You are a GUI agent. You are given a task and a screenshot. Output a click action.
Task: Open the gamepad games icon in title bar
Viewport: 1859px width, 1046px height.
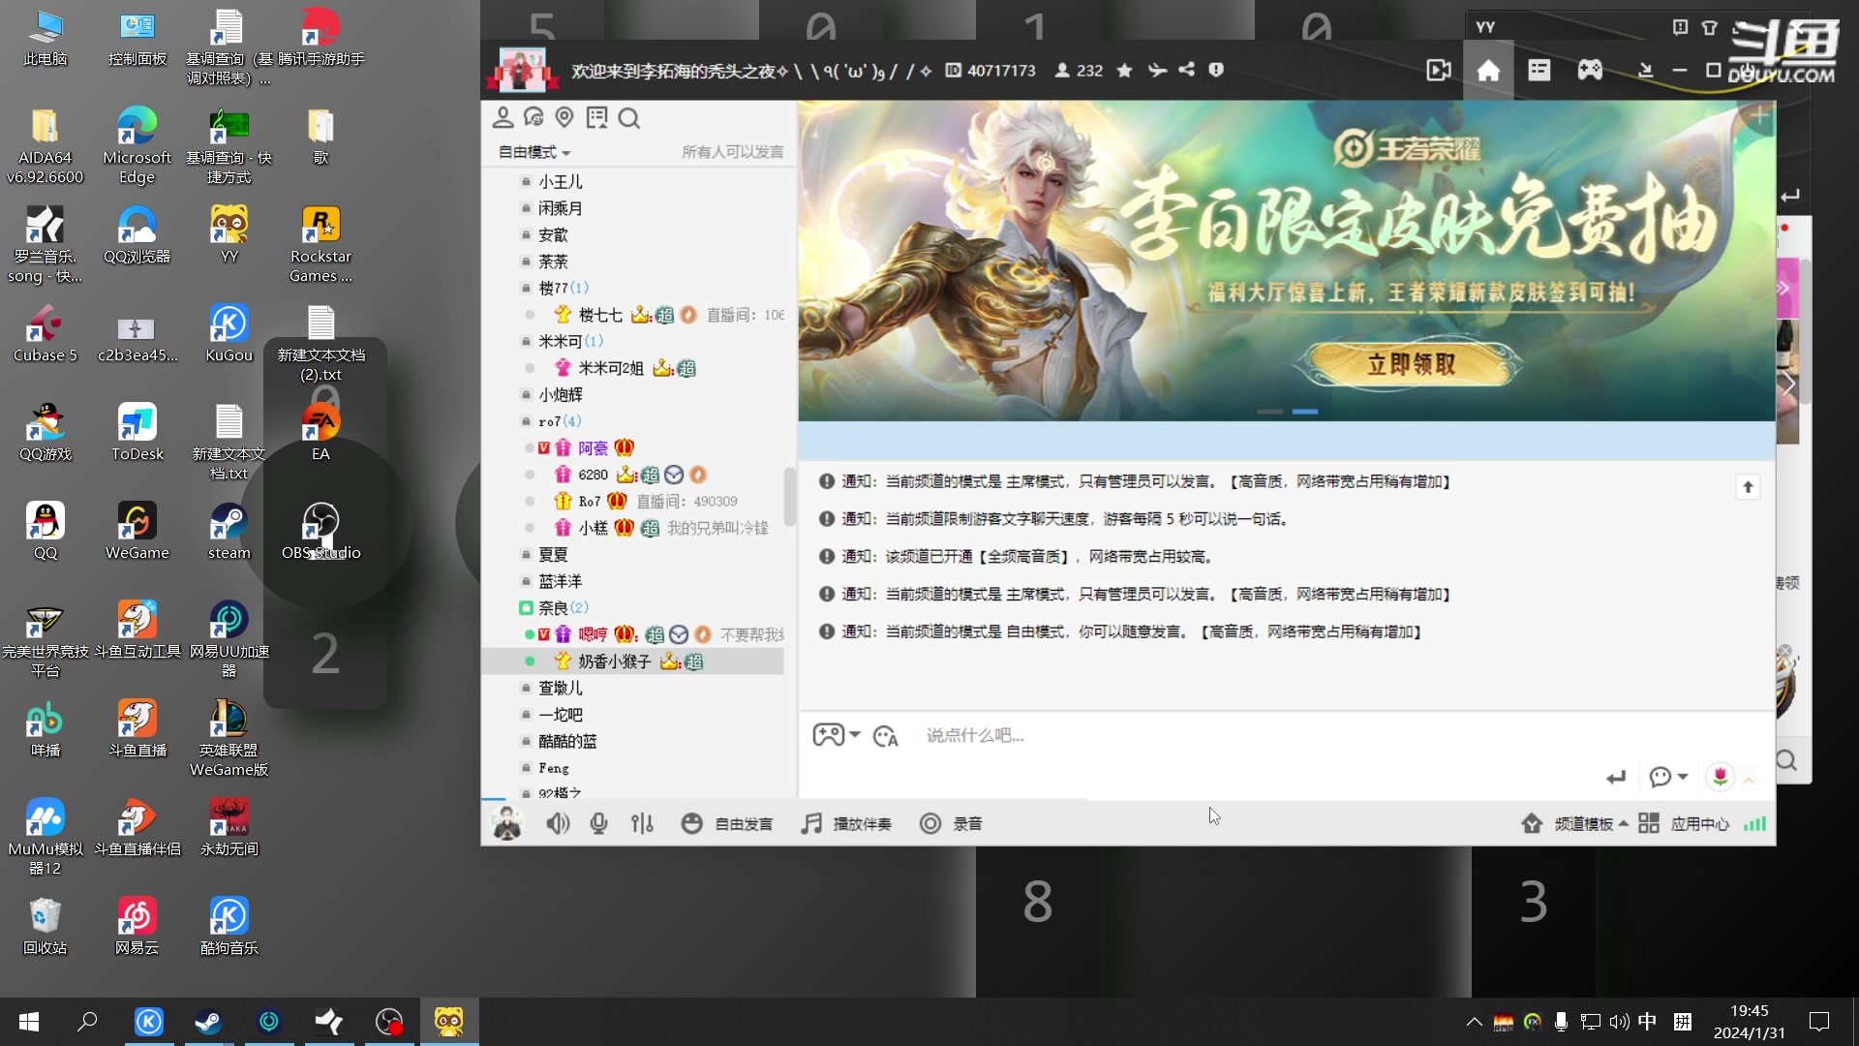click(x=1589, y=69)
